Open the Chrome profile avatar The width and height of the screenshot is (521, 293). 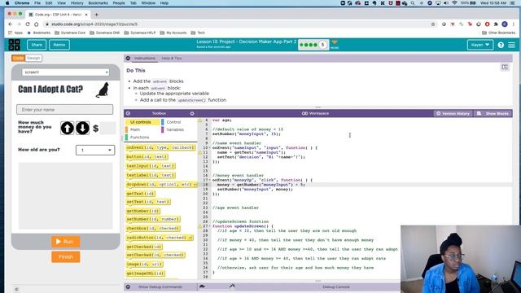pyautogui.click(x=505, y=24)
